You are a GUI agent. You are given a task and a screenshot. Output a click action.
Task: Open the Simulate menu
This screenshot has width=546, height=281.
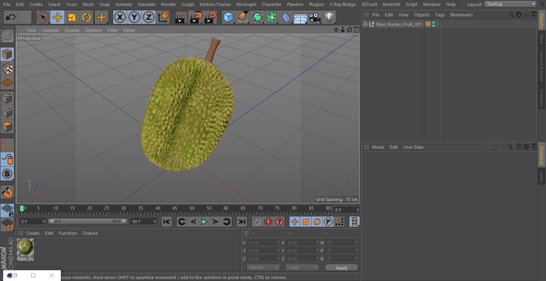[x=147, y=4]
